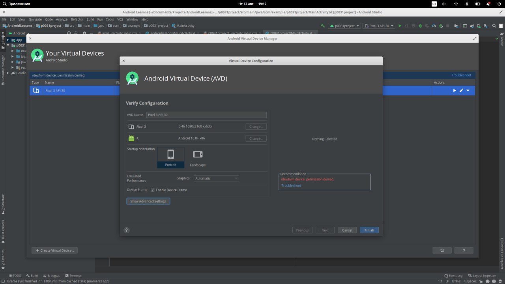
Task: Open Layout Inspector from status bar
Action: tap(482, 276)
